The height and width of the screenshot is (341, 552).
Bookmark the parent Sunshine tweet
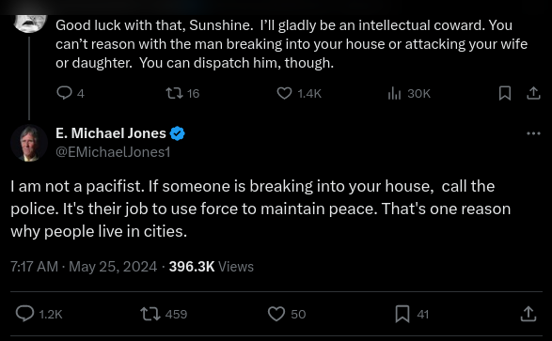click(x=505, y=93)
